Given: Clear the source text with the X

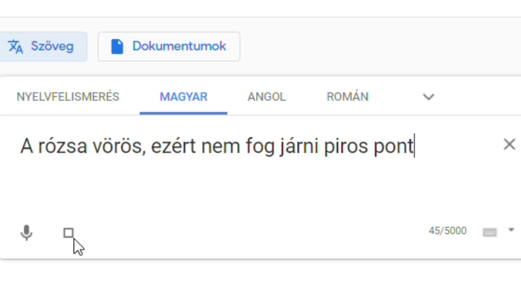Looking at the screenshot, I should (x=509, y=144).
